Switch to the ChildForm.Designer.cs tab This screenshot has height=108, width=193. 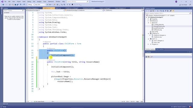click(x=32, y=8)
